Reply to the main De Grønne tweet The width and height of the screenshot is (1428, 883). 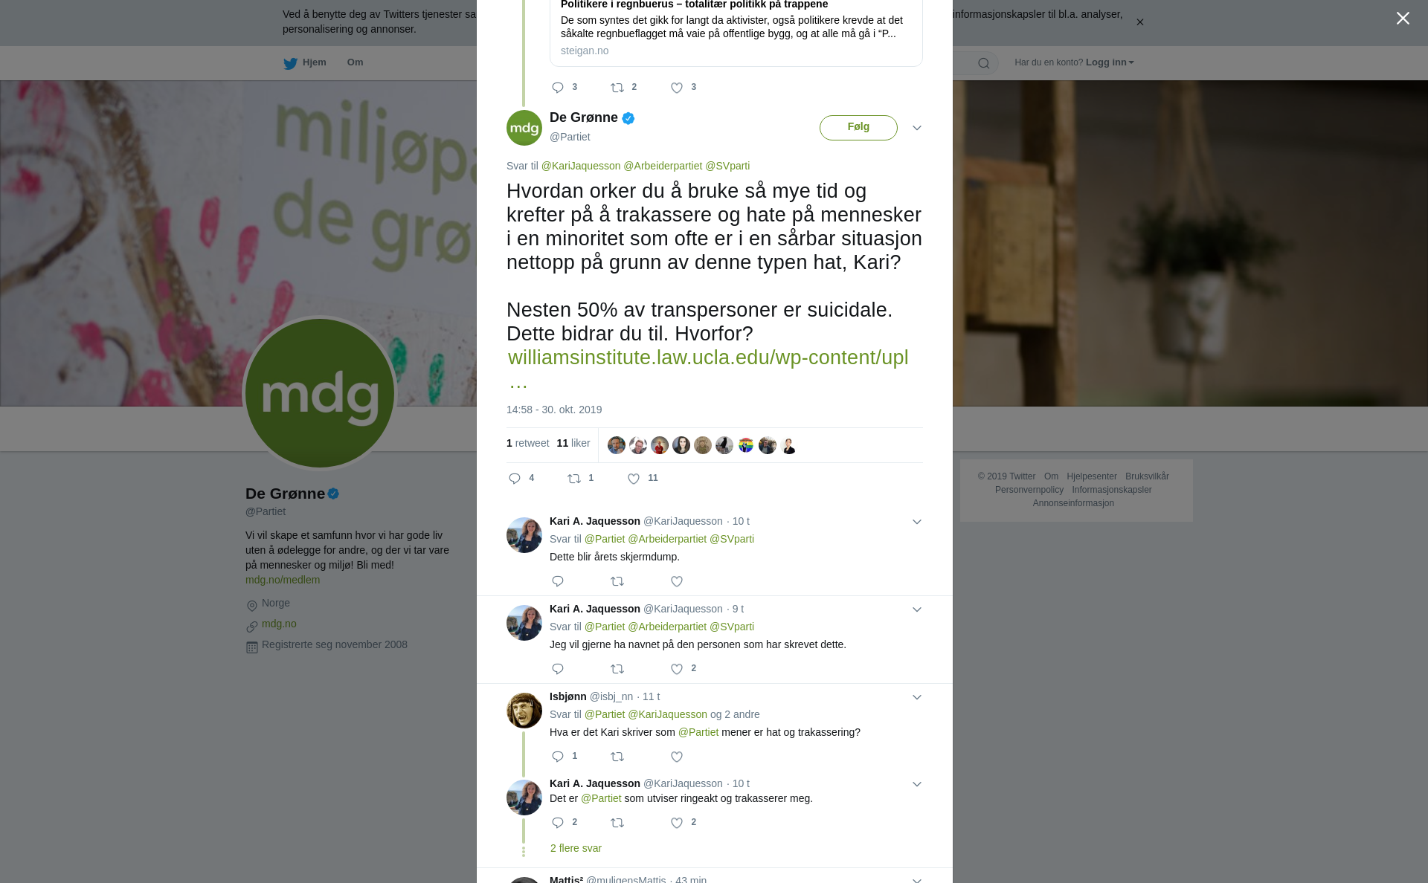[x=515, y=479]
